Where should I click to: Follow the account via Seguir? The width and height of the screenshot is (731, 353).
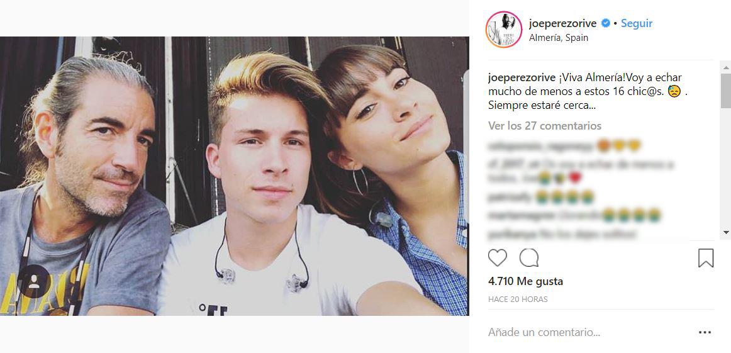(x=637, y=23)
